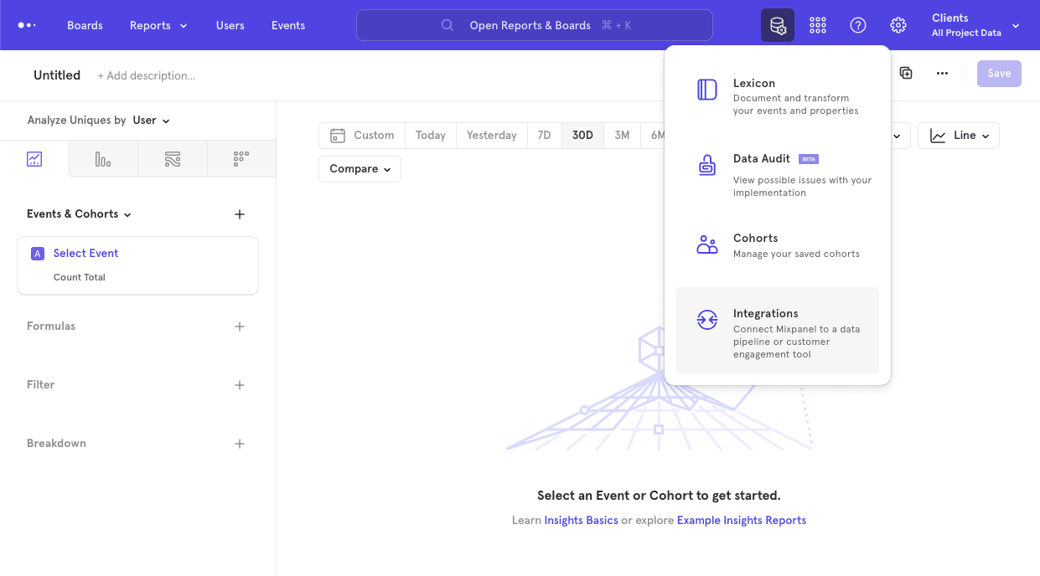Click the search magnifier in the search bar
This screenshot has width=1040, height=576.
click(x=447, y=25)
